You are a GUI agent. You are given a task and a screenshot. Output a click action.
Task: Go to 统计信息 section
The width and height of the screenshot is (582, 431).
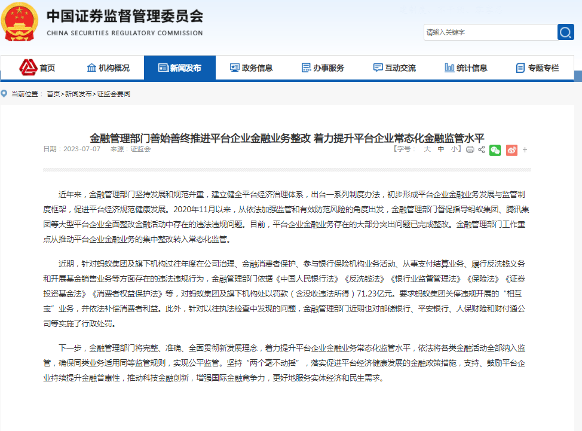pos(466,68)
